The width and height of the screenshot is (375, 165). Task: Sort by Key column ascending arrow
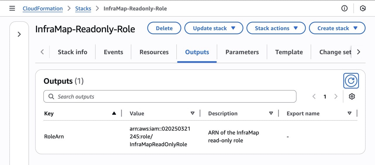tap(114, 113)
